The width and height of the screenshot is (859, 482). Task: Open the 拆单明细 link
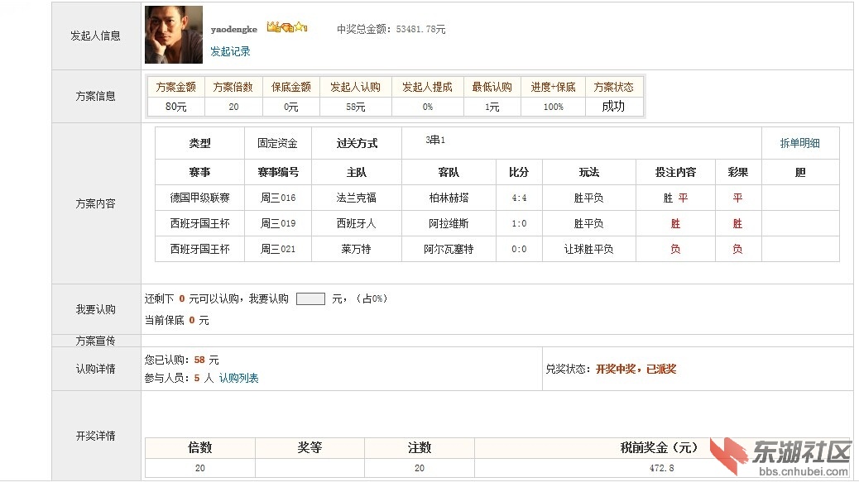coord(800,143)
